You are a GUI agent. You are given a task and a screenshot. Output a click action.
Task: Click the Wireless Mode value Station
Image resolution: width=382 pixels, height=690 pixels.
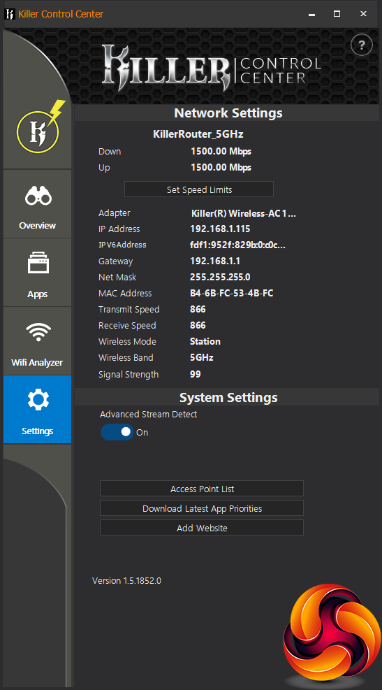pyautogui.click(x=205, y=341)
